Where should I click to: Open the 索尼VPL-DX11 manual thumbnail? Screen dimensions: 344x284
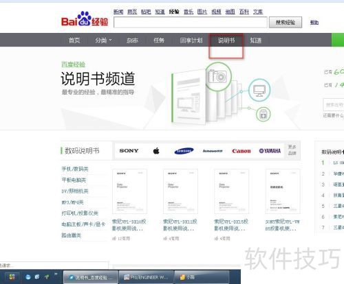click(x=180, y=191)
